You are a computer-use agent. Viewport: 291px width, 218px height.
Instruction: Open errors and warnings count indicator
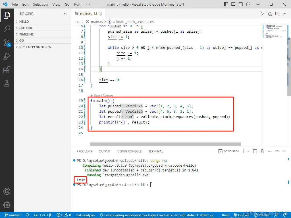point(64,215)
